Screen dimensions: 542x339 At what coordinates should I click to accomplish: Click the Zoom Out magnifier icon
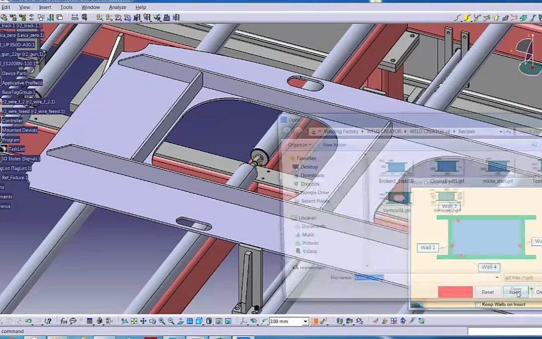pyautogui.click(x=171, y=321)
